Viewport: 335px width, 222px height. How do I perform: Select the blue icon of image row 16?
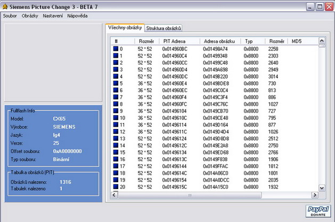(116, 159)
